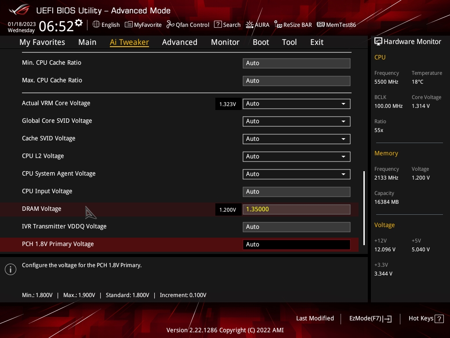Click Hot Keys button label

pyautogui.click(x=421, y=319)
